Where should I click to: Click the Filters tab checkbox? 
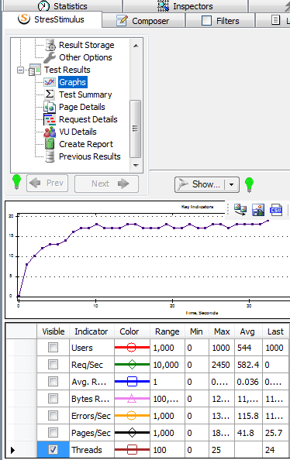click(206, 21)
